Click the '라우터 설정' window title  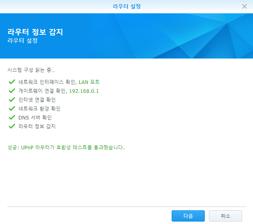tap(127, 6)
